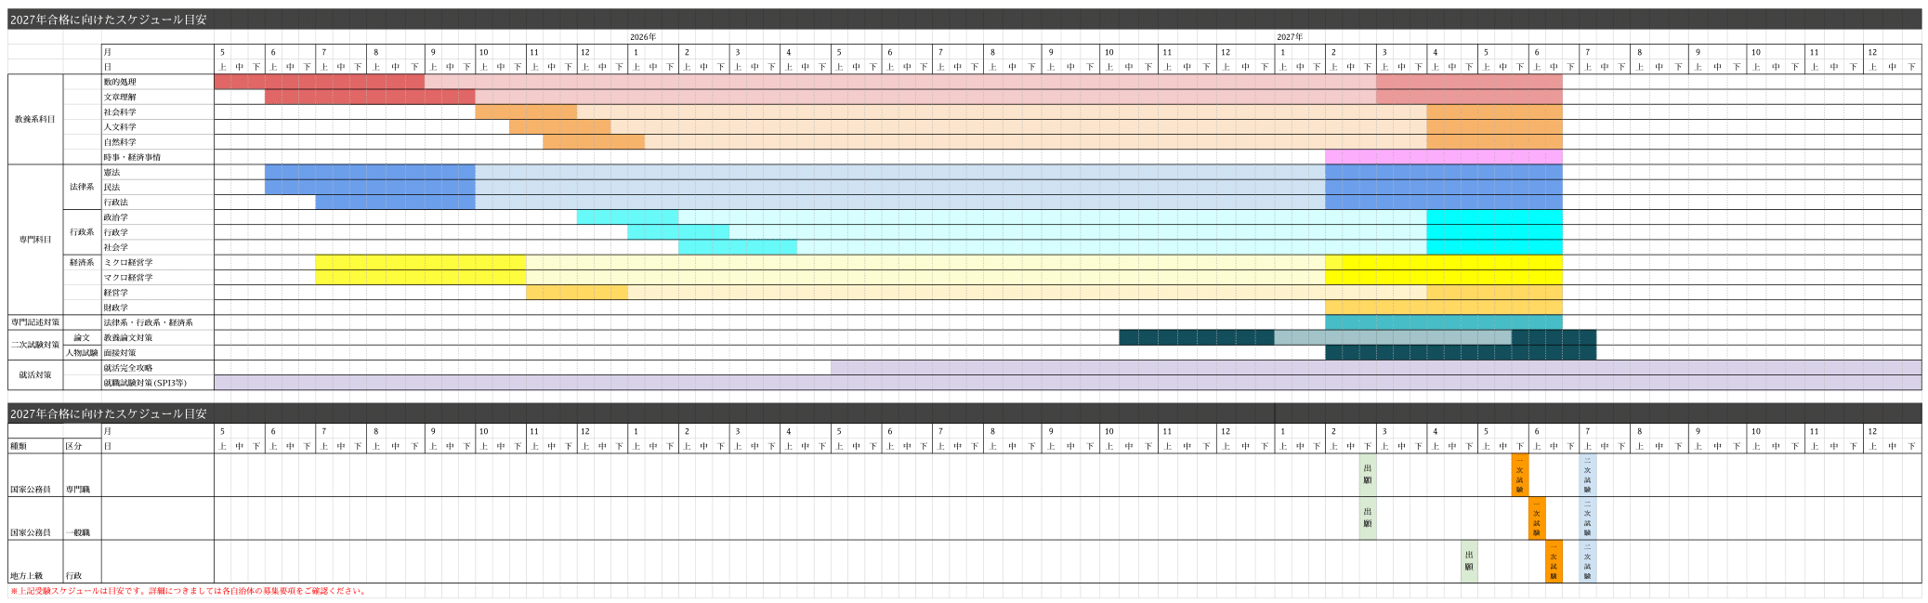Click the 憲法 subject cell

[111, 173]
